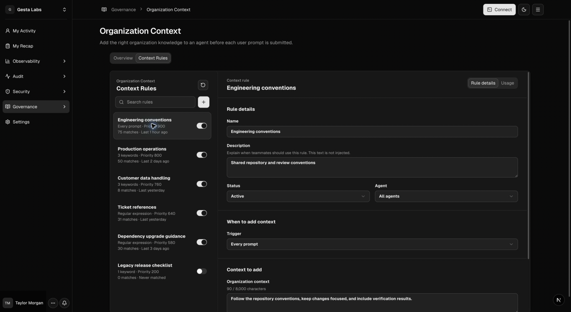
Task: Click the Connect button
Action: pos(499,9)
